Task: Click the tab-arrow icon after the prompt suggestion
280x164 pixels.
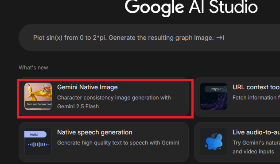Action: click(x=220, y=38)
